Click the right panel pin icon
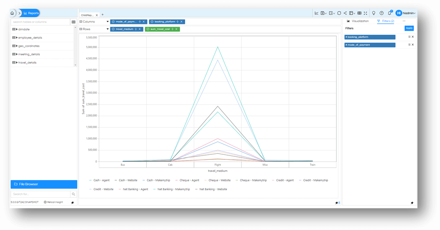This screenshot has height=230, width=440. pyautogui.click(x=412, y=203)
